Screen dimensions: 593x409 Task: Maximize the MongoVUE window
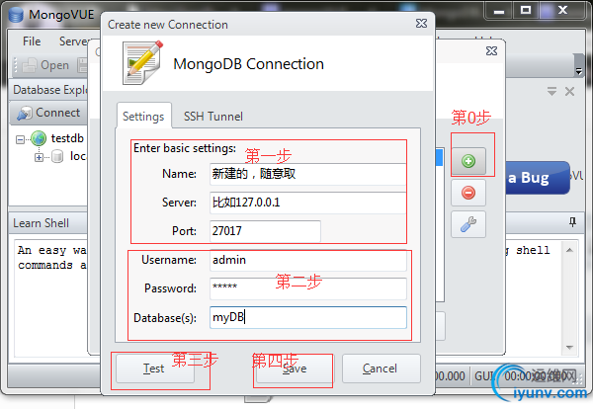pyautogui.click(x=526, y=11)
